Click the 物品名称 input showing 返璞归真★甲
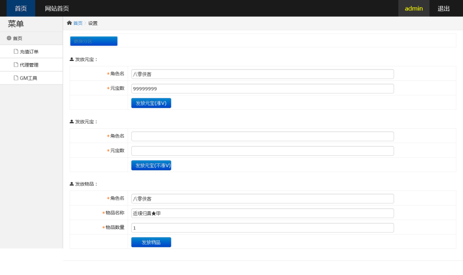 [x=262, y=213]
